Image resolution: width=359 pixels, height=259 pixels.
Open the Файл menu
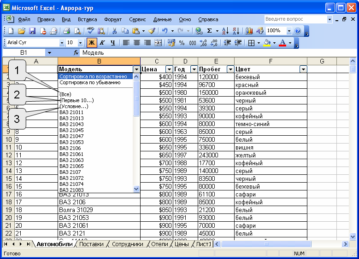click(24, 19)
